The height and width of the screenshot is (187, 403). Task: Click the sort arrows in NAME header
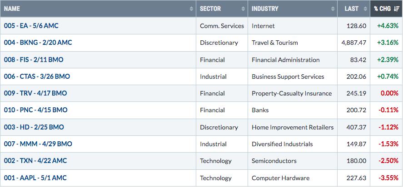(x=191, y=9)
